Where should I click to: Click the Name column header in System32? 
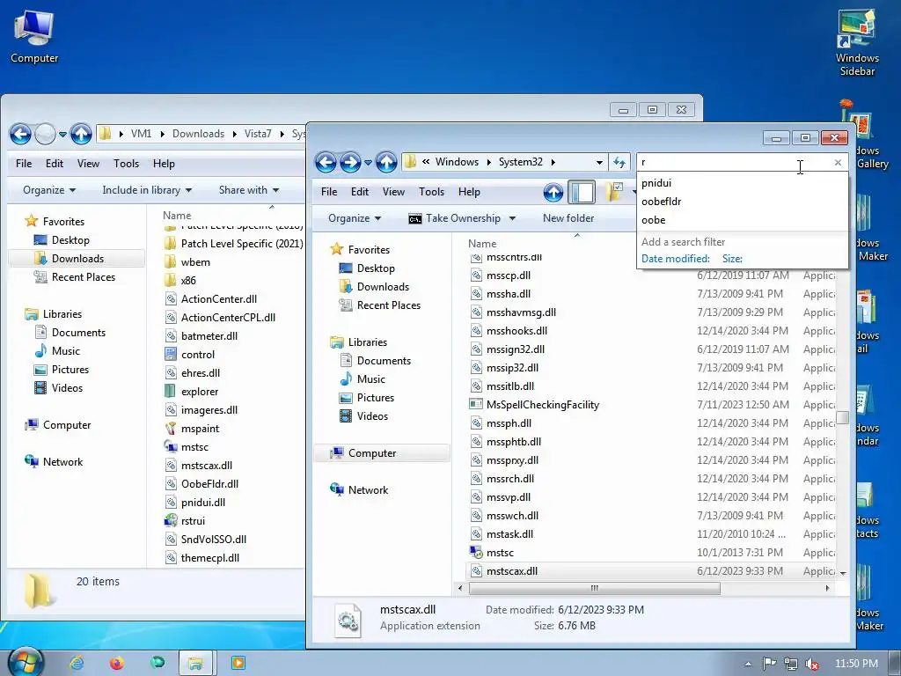[482, 244]
